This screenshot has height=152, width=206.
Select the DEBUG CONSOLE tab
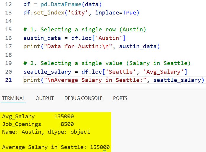(83, 98)
